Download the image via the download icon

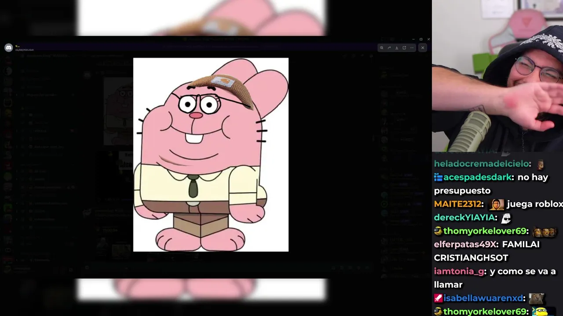click(x=397, y=48)
